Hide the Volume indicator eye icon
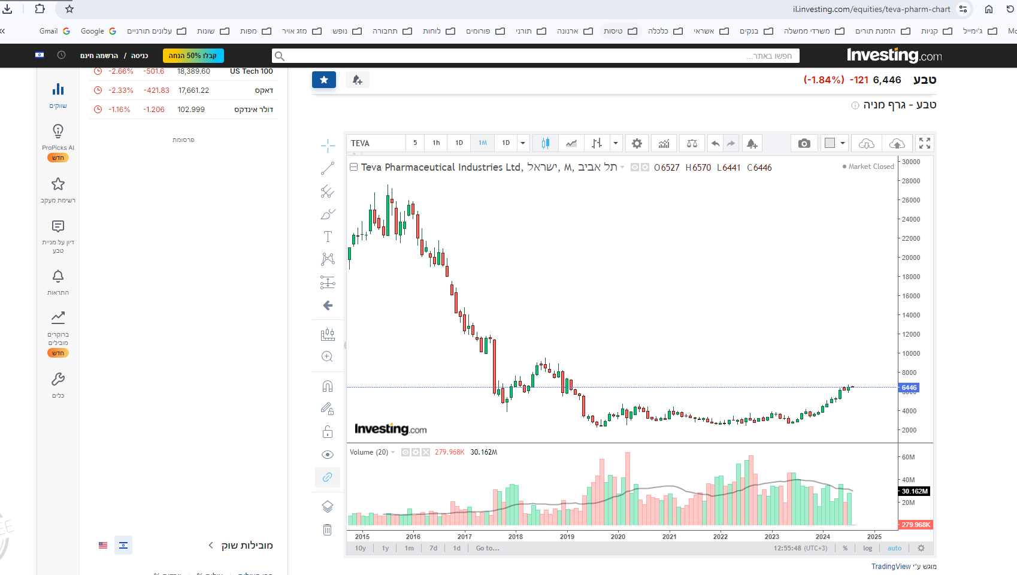Image resolution: width=1017 pixels, height=575 pixels. click(x=405, y=452)
